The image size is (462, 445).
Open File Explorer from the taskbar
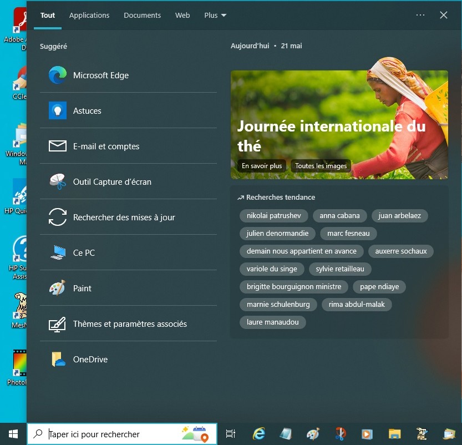[394, 434]
